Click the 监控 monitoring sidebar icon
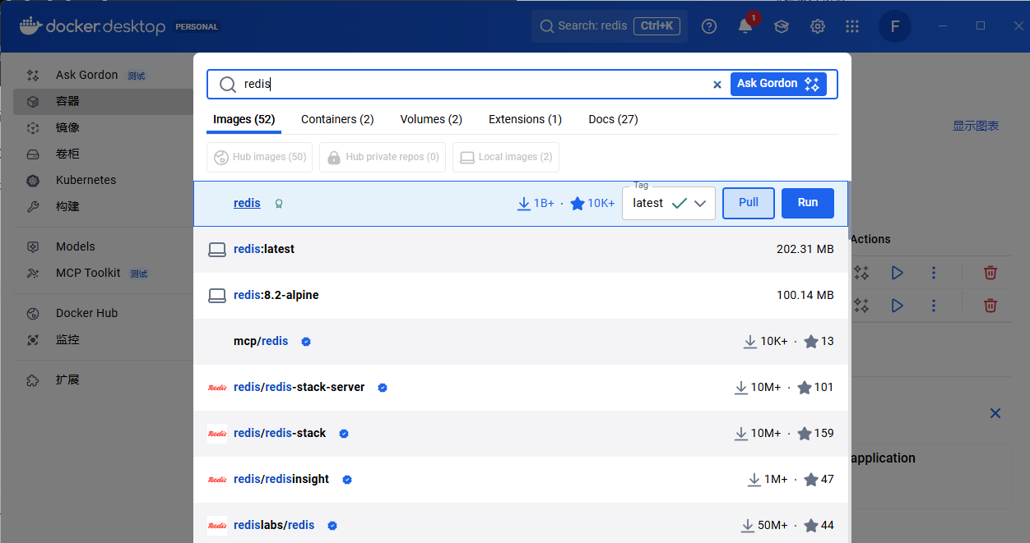 click(33, 339)
